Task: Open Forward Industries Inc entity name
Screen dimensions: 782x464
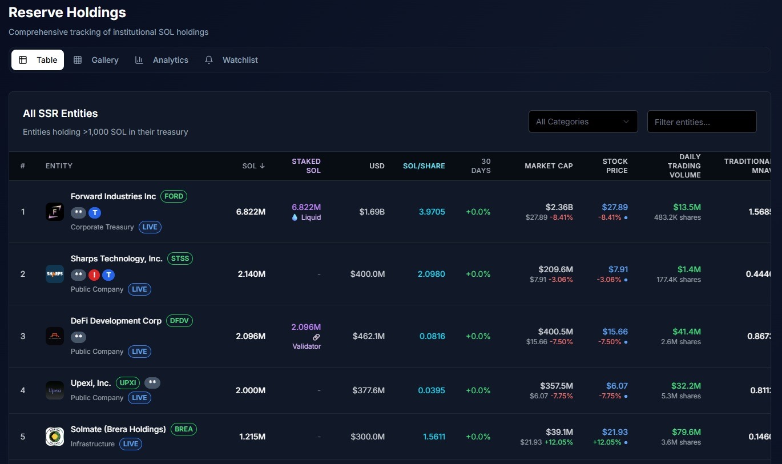Action: (113, 196)
